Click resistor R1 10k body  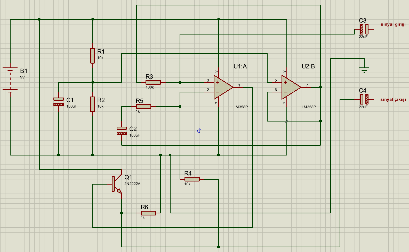(93, 56)
